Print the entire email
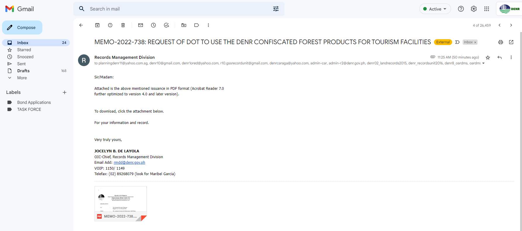The height and width of the screenshot is (231, 522). [501, 42]
